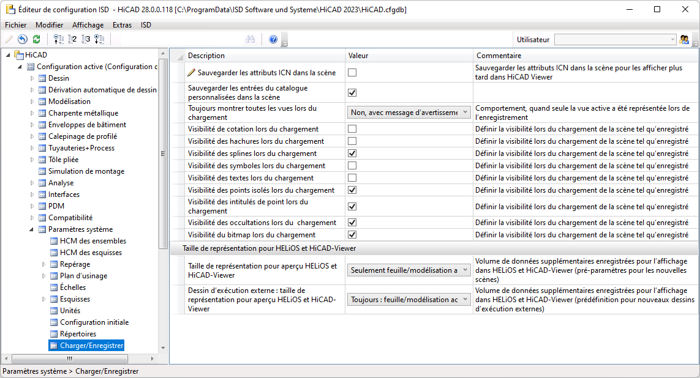Screen dimensions: 700x378
Task: Toggle Visibilité des occultations lors du chargement
Action: pyautogui.click(x=352, y=223)
